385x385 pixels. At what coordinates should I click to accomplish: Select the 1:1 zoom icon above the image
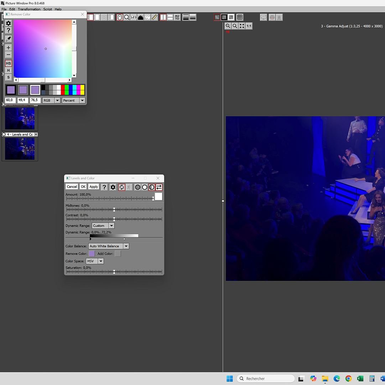pyautogui.click(x=248, y=26)
